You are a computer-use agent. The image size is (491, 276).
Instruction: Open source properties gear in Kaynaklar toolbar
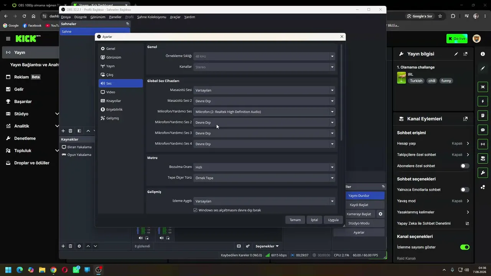[79, 246]
